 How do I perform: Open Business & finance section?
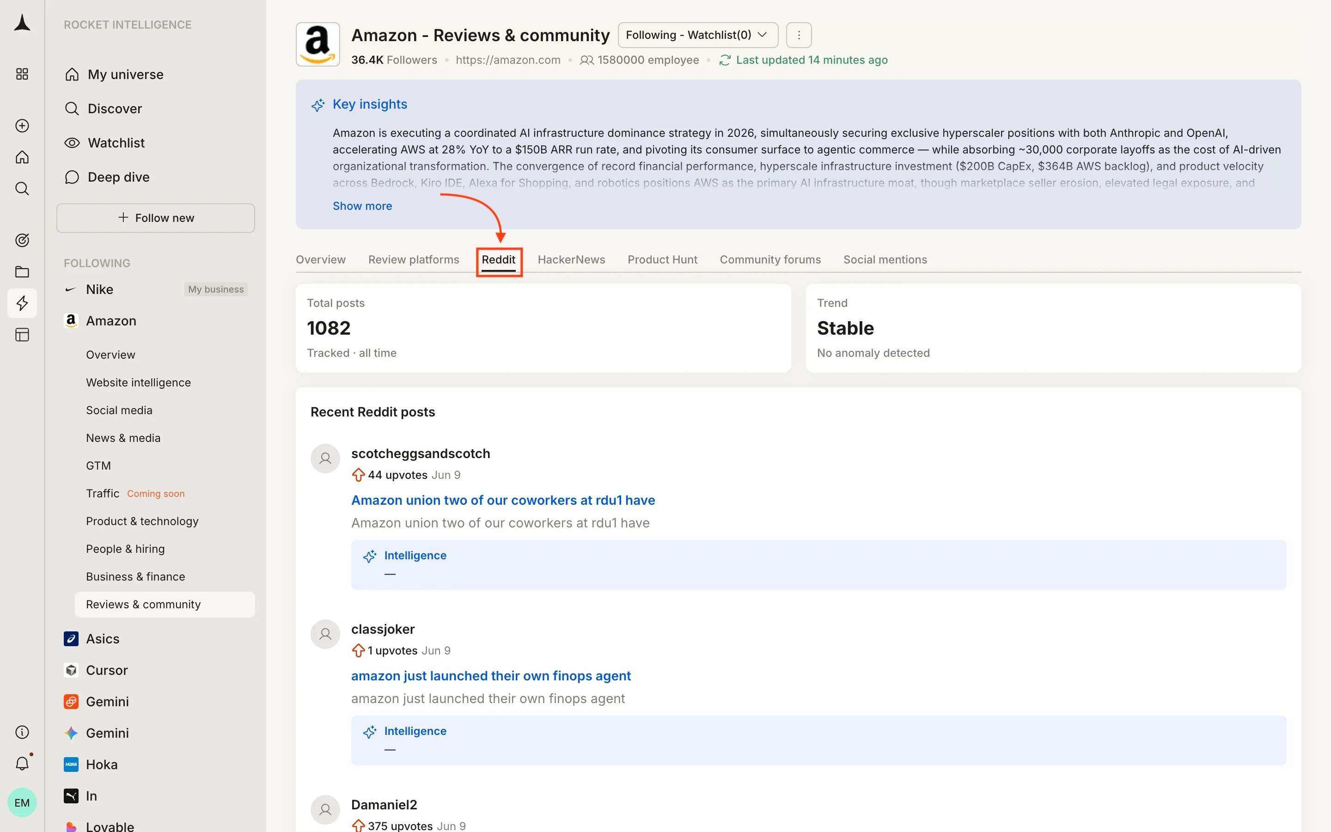pyautogui.click(x=136, y=577)
